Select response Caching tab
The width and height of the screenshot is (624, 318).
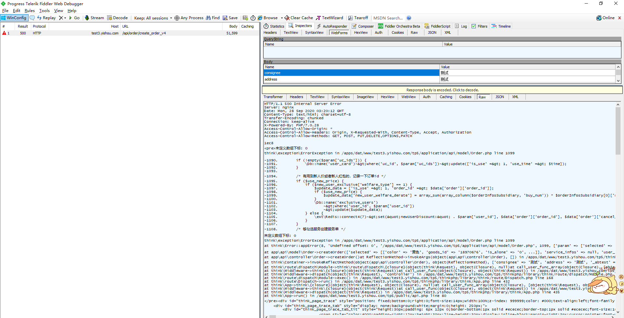[446, 97]
